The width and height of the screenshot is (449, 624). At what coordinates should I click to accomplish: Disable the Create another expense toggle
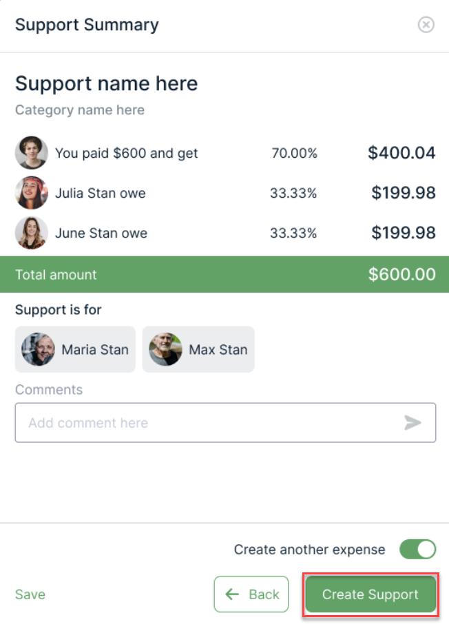(418, 550)
